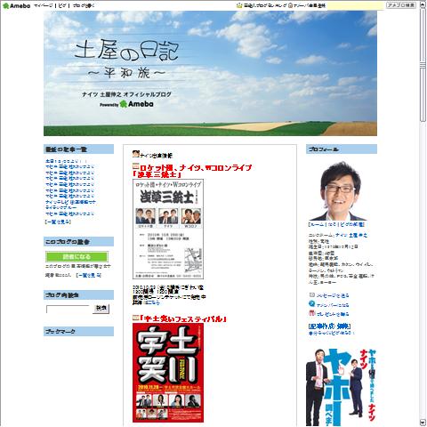This screenshot has height=427, width=427.
Task: Open the メッセージを送る link
Action: (333, 295)
